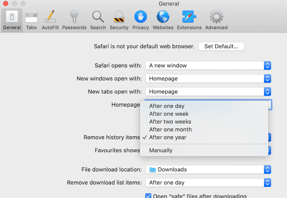Select Manually in the history menu
Screen dimensions: 287x198
161,150
